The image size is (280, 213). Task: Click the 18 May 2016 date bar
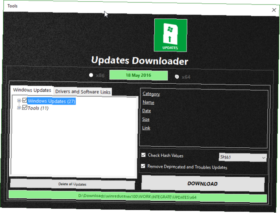pyautogui.click(x=138, y=75)
